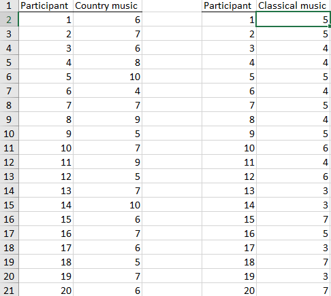
Task: Select Classical music value for participant 10
Action: [x=294, y=148]
